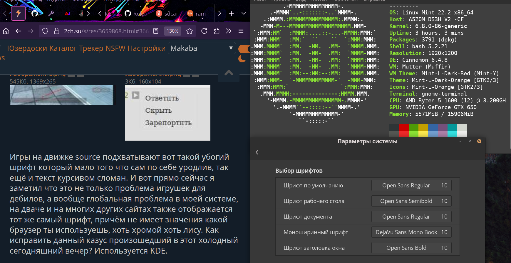Switch to the GitHub 'Relea' tab
The width and height of the screenshot is (511, 263).
pyautogui.click(x=136, y=14)
